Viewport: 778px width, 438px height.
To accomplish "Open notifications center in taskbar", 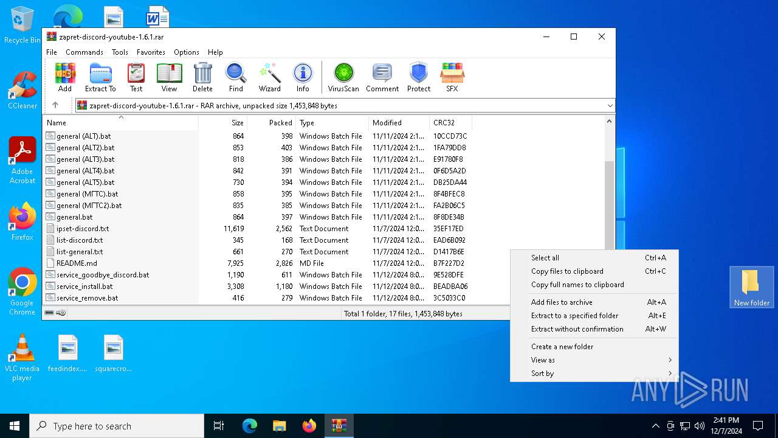I will click(x=758, y=426).
